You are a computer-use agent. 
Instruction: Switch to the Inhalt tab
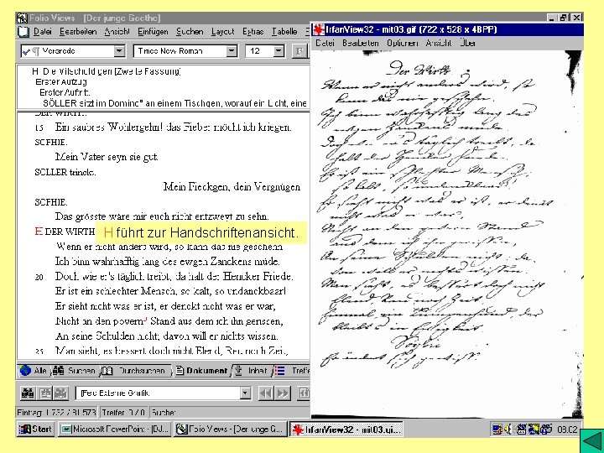click(x=252, y=371)
